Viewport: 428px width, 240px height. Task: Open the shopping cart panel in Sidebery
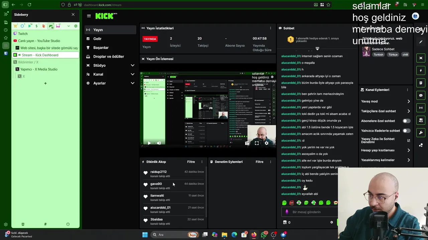click(15, 26)
